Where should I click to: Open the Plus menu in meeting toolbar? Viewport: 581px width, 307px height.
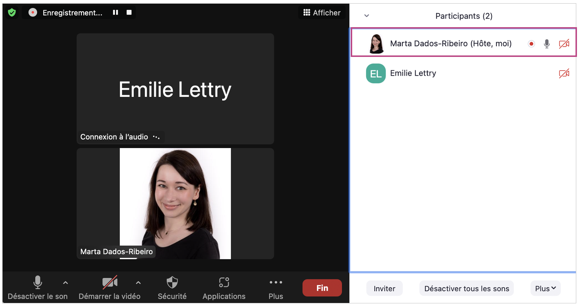275,288
